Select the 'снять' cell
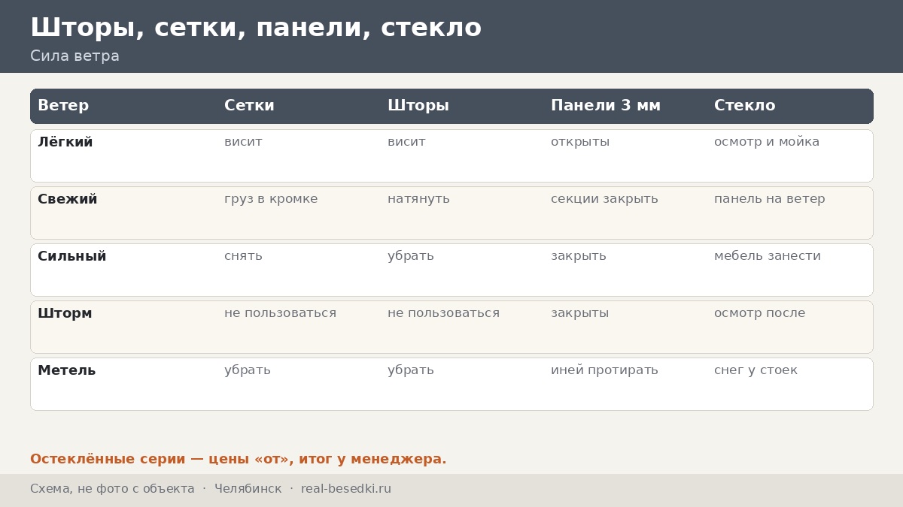 [x=243, y=256]
